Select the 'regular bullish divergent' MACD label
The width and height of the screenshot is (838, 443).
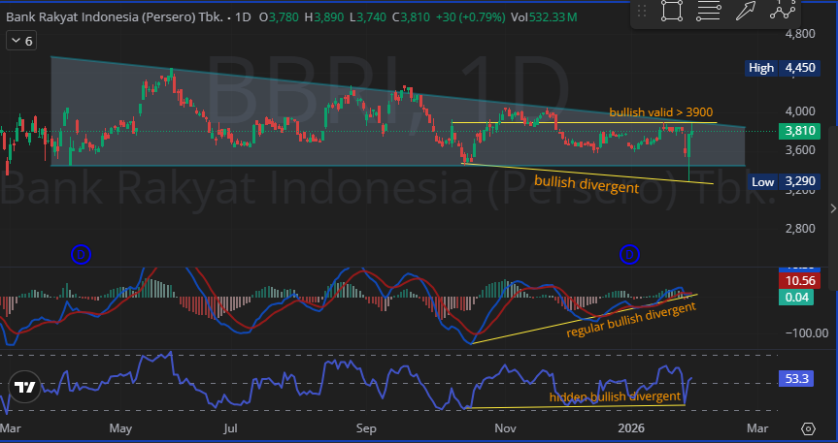pos(632,319)
